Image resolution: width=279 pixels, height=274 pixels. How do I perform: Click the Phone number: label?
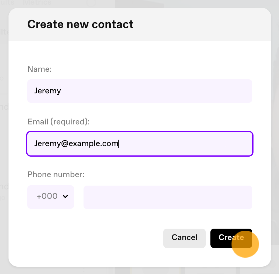[x=56, y=174]
